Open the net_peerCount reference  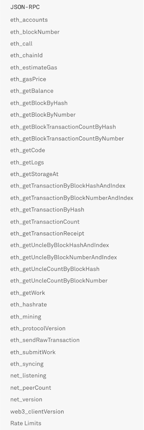pos(31,388)
